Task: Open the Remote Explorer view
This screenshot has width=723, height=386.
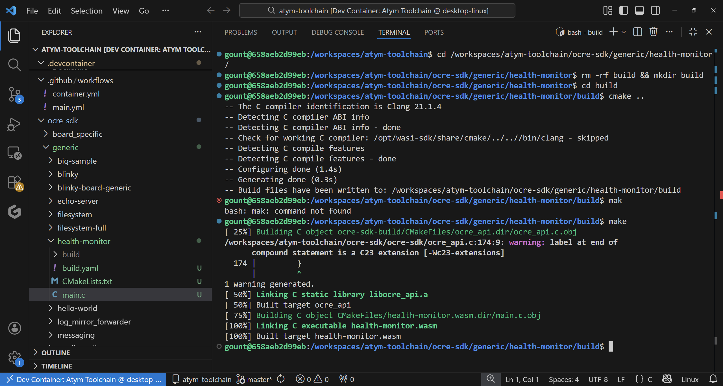Action: point(14,153)
